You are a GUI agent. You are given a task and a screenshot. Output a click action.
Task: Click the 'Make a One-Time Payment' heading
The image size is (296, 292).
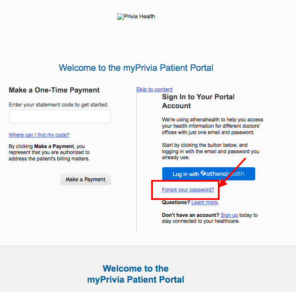tap(54, 90)
